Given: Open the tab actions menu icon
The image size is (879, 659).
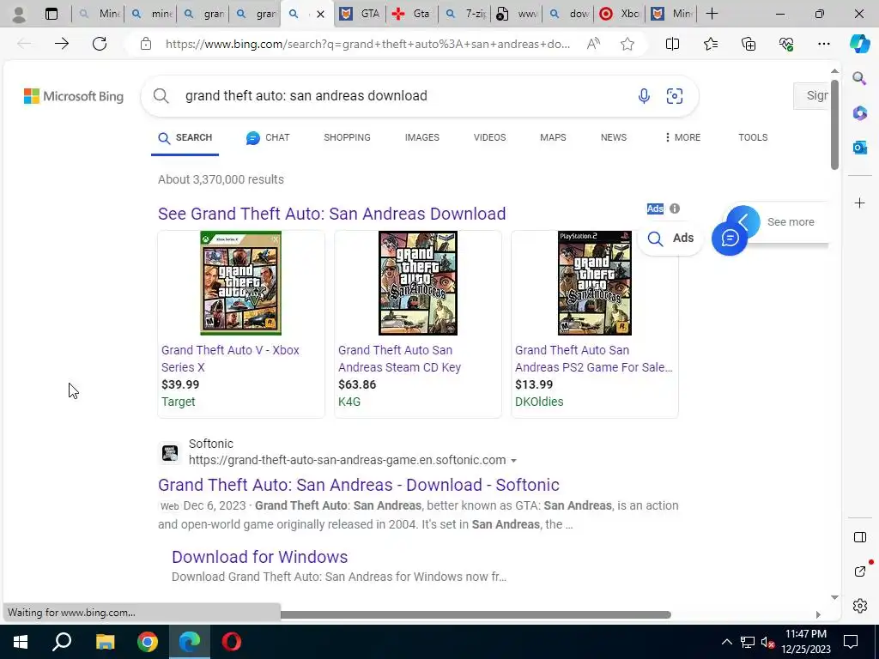Looking at the screenshot, I should (x=51, y=14).
